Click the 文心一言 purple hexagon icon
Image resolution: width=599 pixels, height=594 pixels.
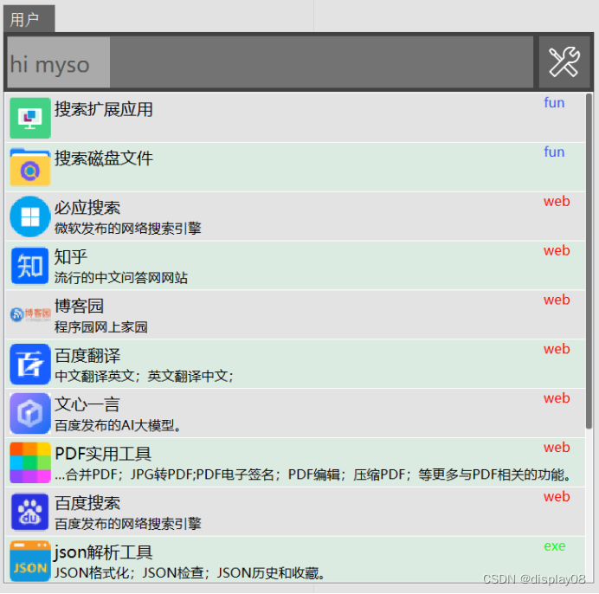[30, 413]
